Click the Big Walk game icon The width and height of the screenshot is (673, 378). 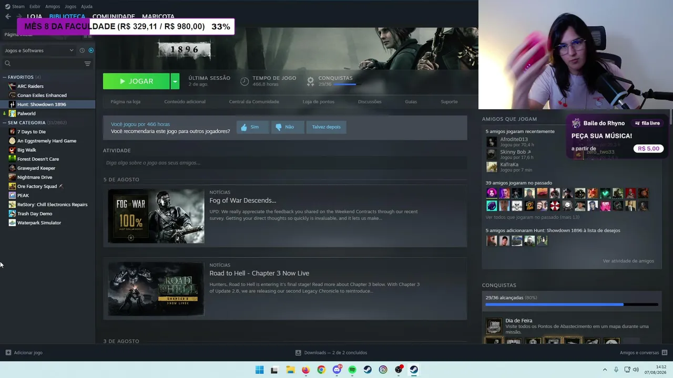pos(13,150)
